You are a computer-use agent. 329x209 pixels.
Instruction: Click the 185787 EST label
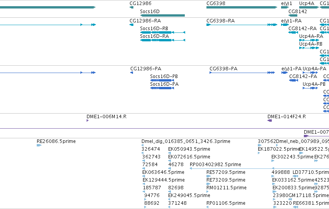click(x=152, y=188)
